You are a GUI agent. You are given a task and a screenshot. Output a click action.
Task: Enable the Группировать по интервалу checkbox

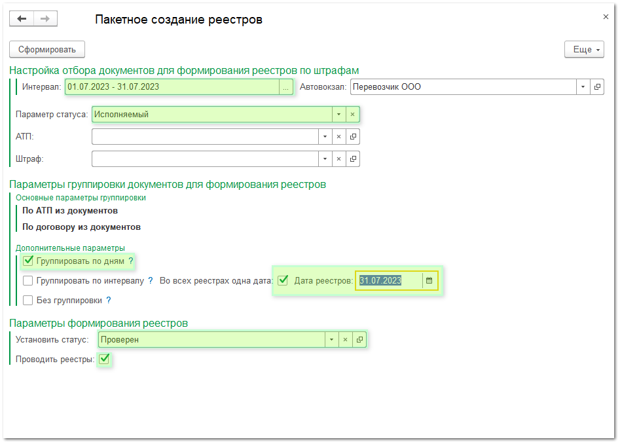[x=27, y=282]
